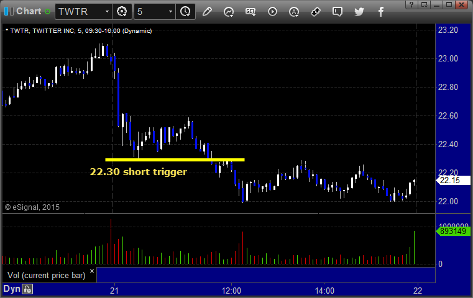Click the help question mark button
473x298 pixels.
pos(411,4)
